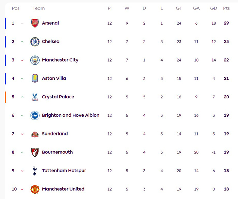238x199 pixels.
Task: Select the Sunderland club crest
Action: 35,134
